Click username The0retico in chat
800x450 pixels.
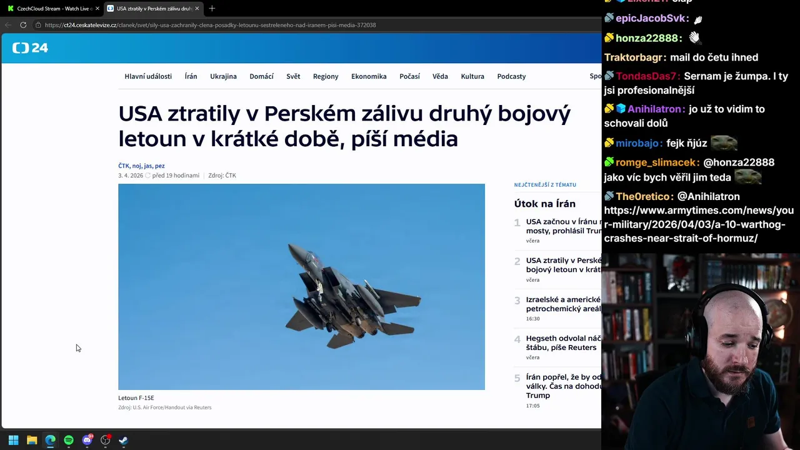click(644, 196)
